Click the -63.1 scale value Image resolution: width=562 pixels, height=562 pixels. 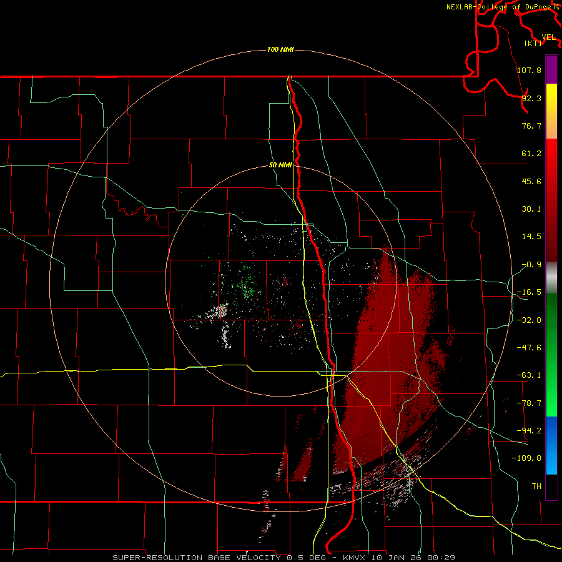tap(530, 375)
